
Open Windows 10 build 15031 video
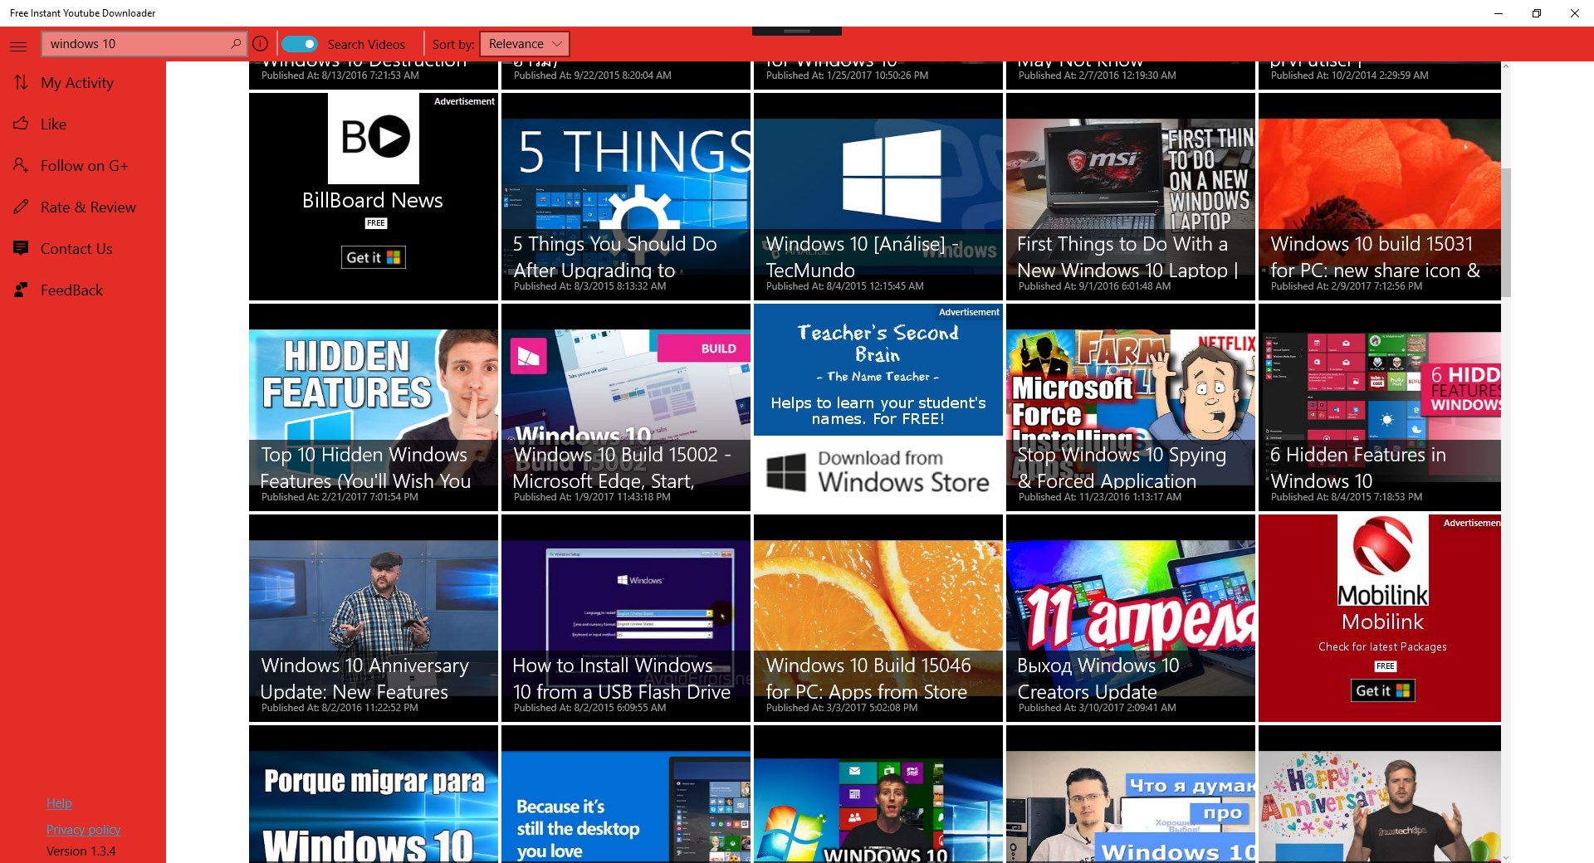coord(1380,197)
